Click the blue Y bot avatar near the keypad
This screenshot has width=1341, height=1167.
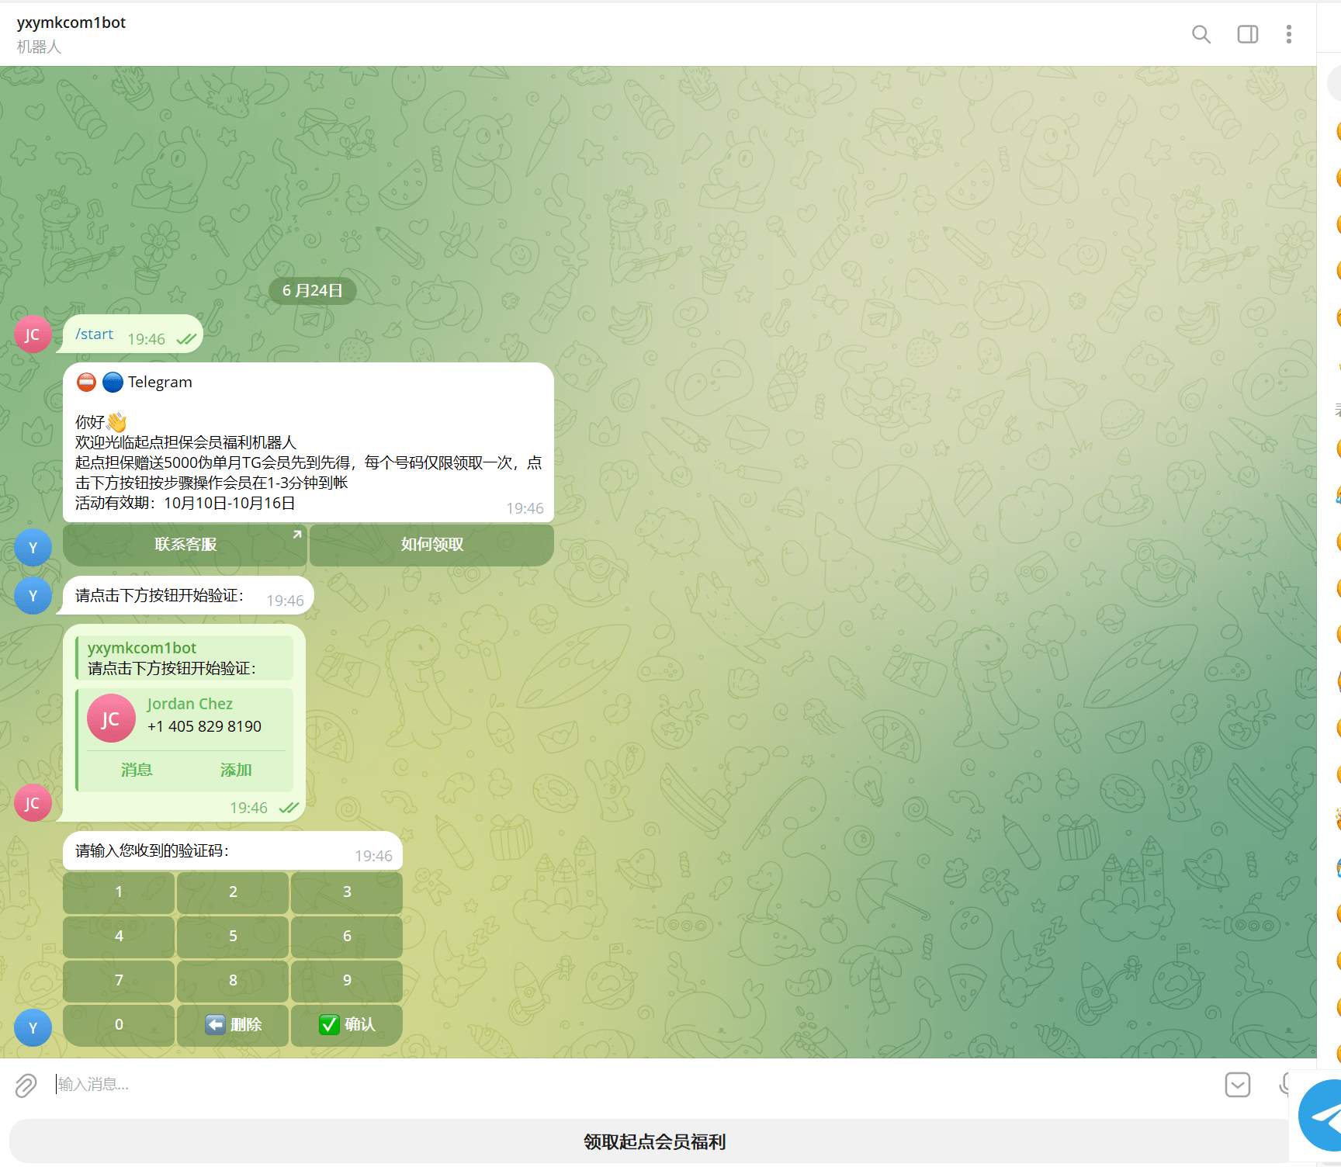point(33,1027)
